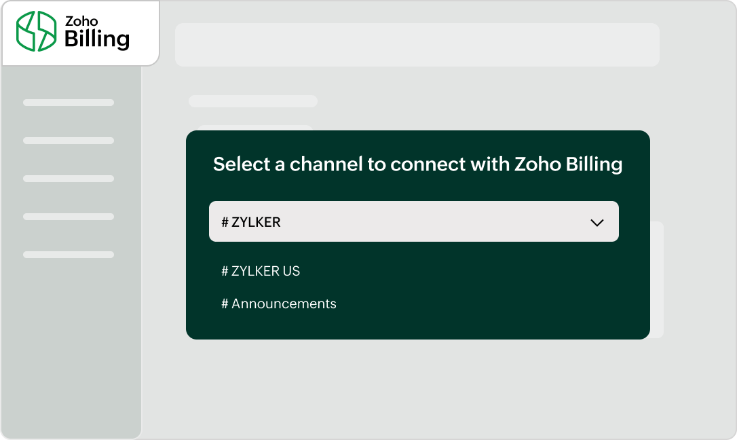737x440 pixels.
Task: Click the second sidebar navigation item
Action: (68, 141)
